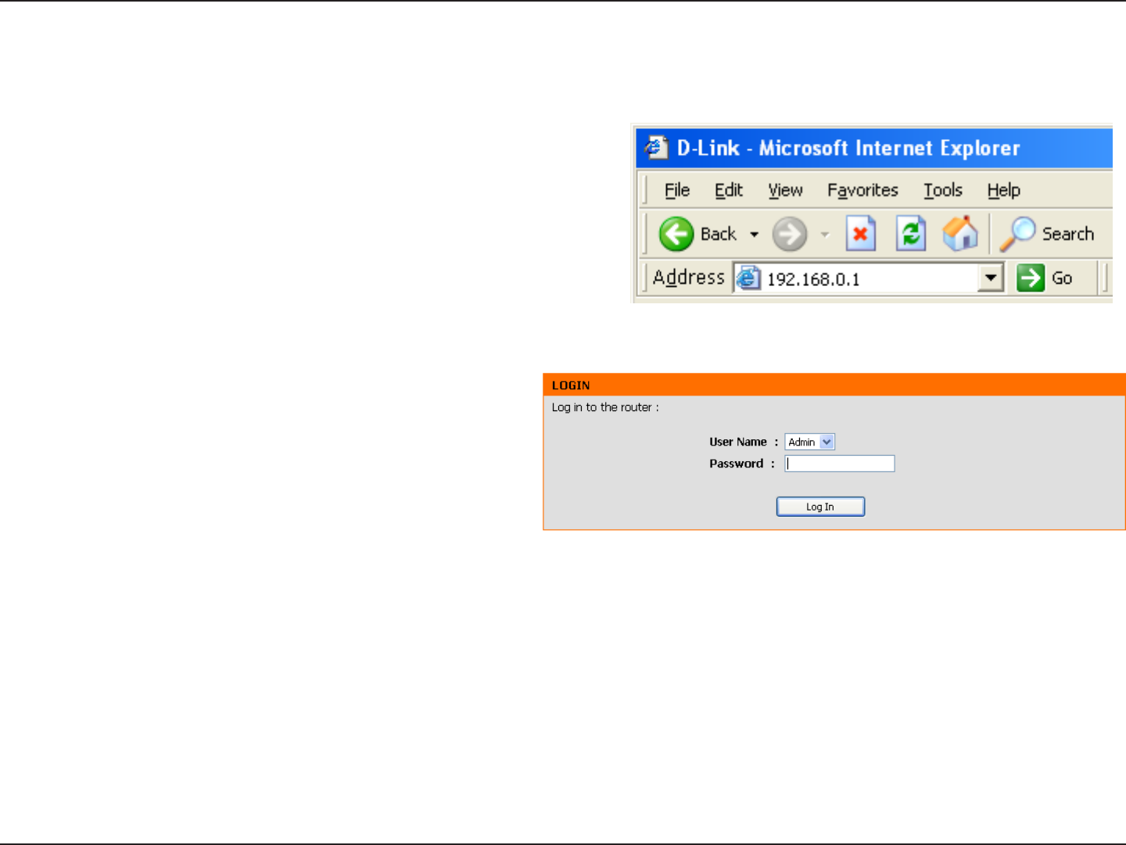
Task: Click the 192.168.0.1 address field
Action: (870, 278)
